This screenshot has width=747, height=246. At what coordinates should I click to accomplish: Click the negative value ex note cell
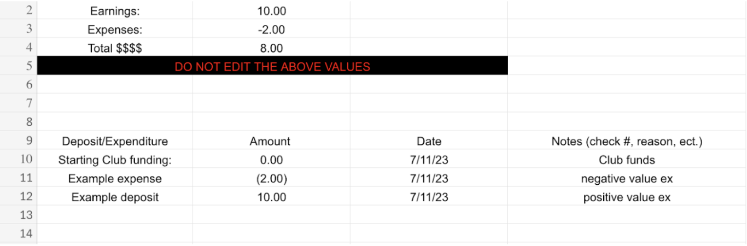(627, 179)
